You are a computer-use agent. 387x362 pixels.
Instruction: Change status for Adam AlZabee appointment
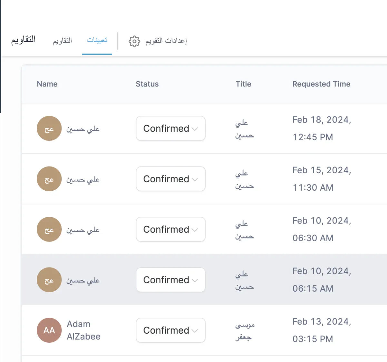click(171, 330)
